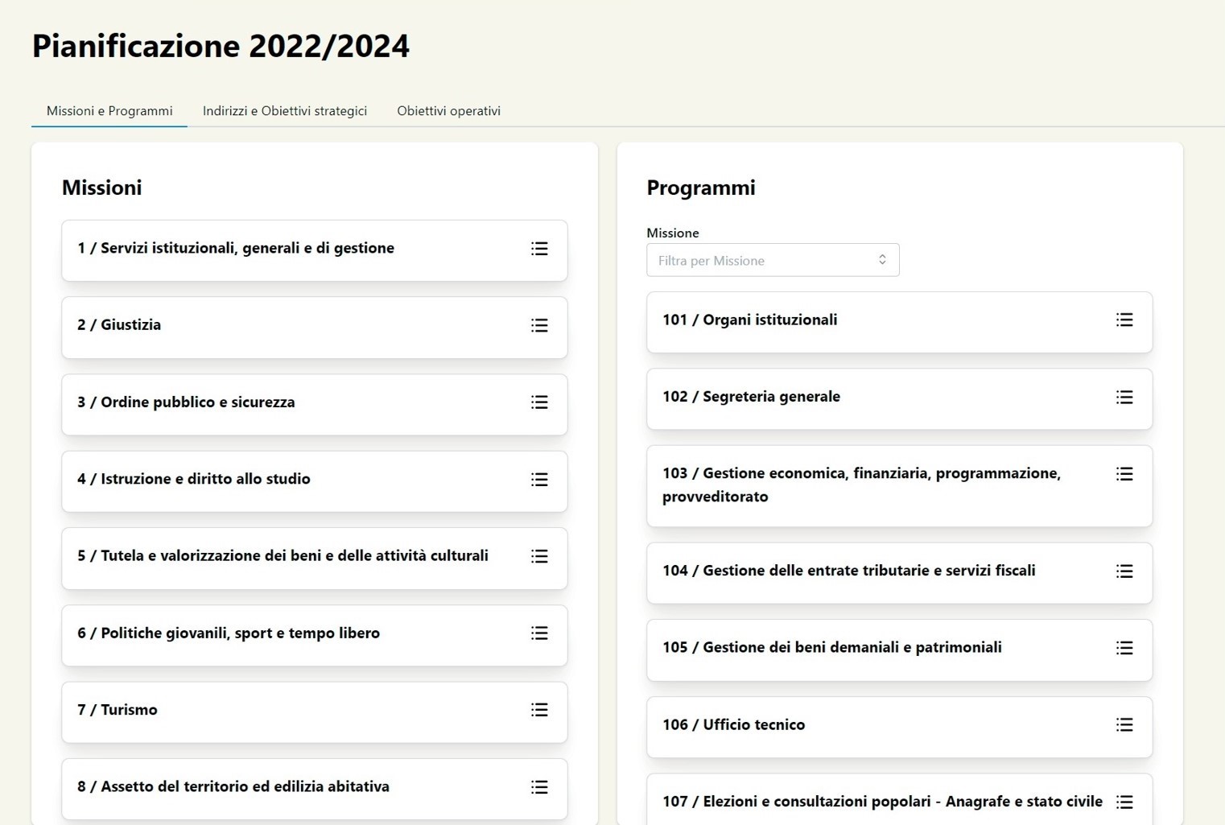Select the Tutela e valorizzazione beni culturali card
The height and width of the screenshot is (825, 1225).
point(283,556)
